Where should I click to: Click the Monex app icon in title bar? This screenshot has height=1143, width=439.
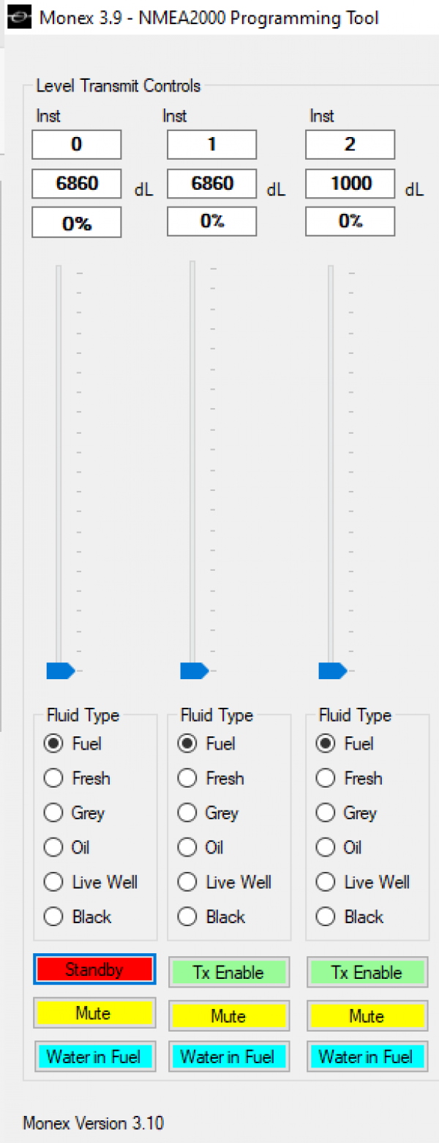tap(19, 18)
